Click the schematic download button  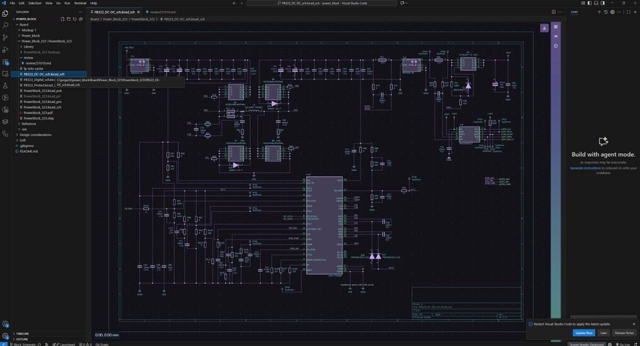coord(544,28)
